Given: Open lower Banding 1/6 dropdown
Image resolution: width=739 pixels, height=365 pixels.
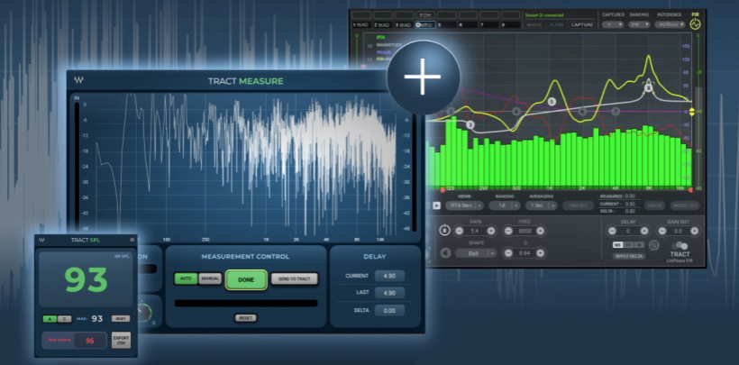Looking at the screenshot, I should click(505, 205).
